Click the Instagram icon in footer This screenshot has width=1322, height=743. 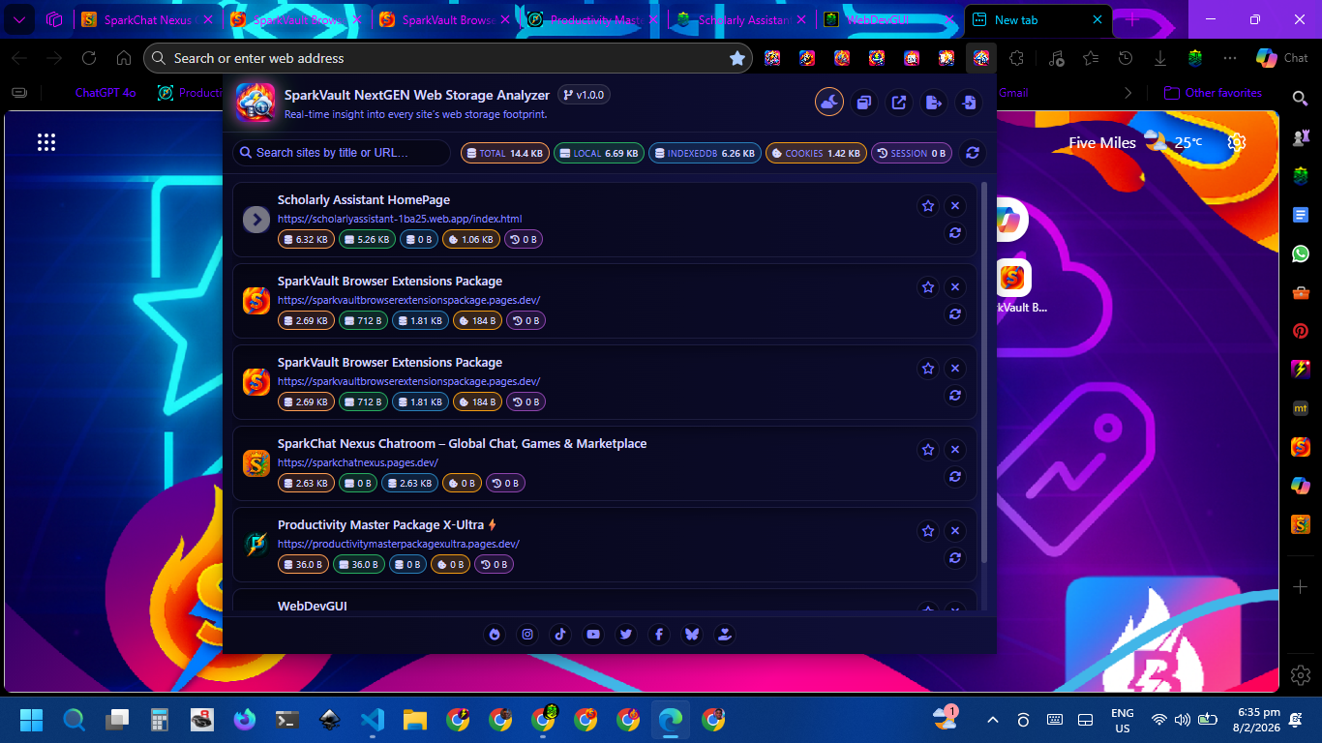tap(527, 635)
